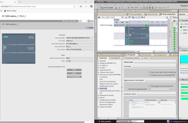Image resolution: width=188 pixels, height=123 pixels.
Task: Expand Interfaccia PROFINET [X1] tree node
Action: (98, 63)
